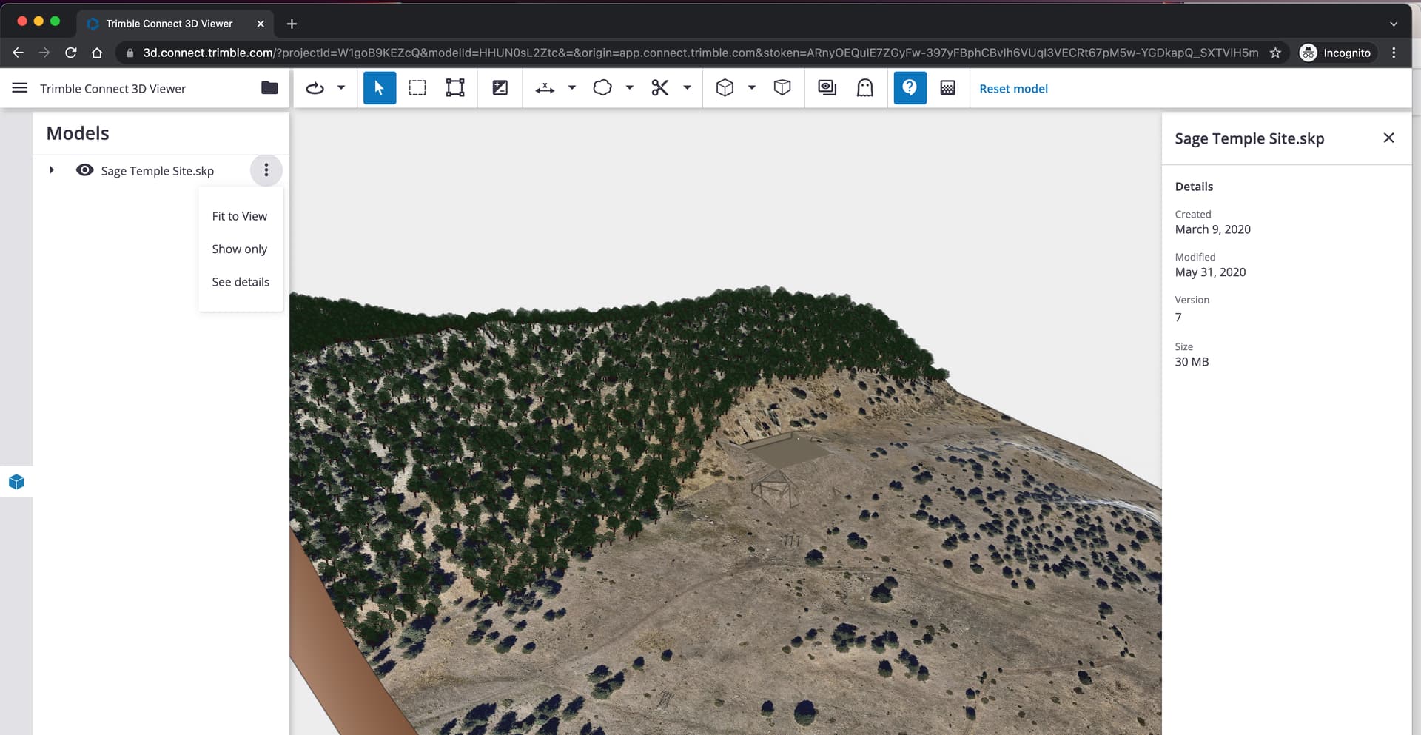
Task: Open dropdown arrow next to orbit tool
Action: (x=341, y=88)
